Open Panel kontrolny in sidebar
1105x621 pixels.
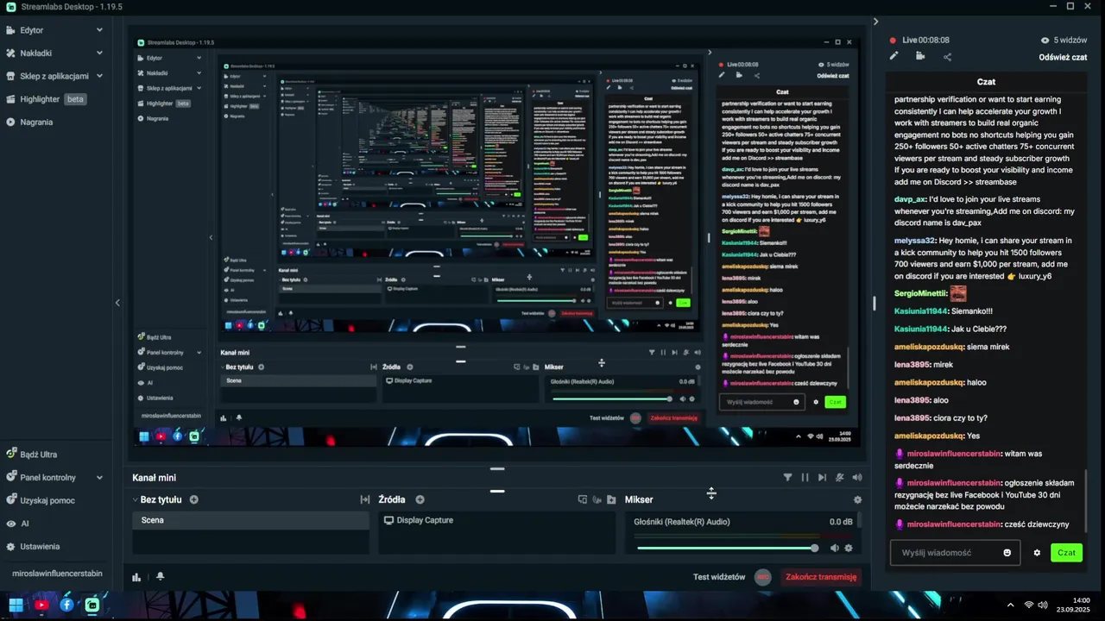coord(47,477)
